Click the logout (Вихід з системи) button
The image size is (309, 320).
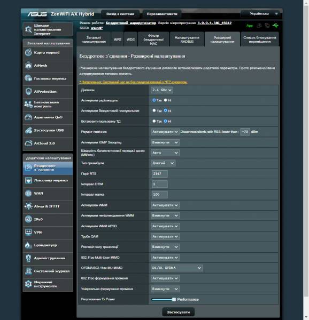(x=120, y=14)
